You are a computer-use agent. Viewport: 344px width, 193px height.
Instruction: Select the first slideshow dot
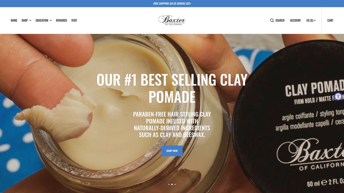pyautogui.click(x=169, y=184)
